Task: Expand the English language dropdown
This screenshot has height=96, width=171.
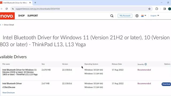Action: pyautogui.click(x=155, y=16)
